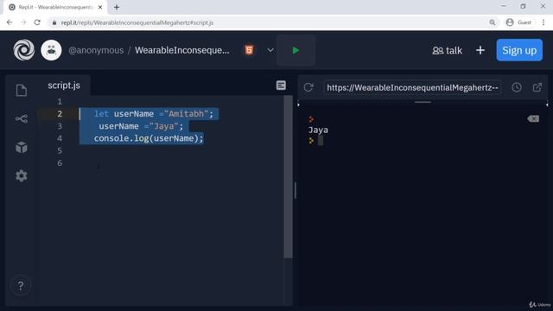The width and height of the screenshot is (553, 311).
Task: Run the code with the green play button
Action: 296,50
